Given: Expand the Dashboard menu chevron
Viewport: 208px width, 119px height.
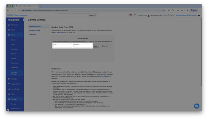Looking at the screenshot, I should [x=21, y=25].
